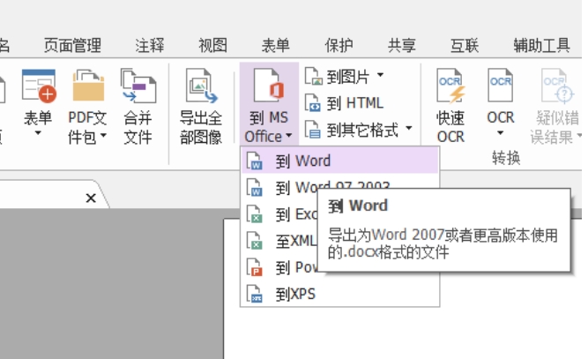Click the 到其它格式 other formats icon
The height and width of the screenshot is (359, 588).
pos(313,130)
